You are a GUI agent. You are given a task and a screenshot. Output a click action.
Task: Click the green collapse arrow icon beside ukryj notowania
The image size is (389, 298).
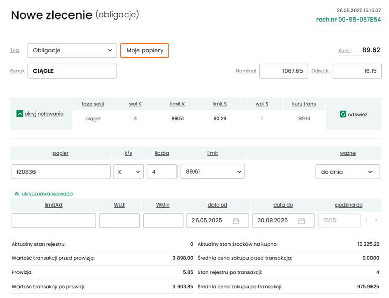point(20,114)
